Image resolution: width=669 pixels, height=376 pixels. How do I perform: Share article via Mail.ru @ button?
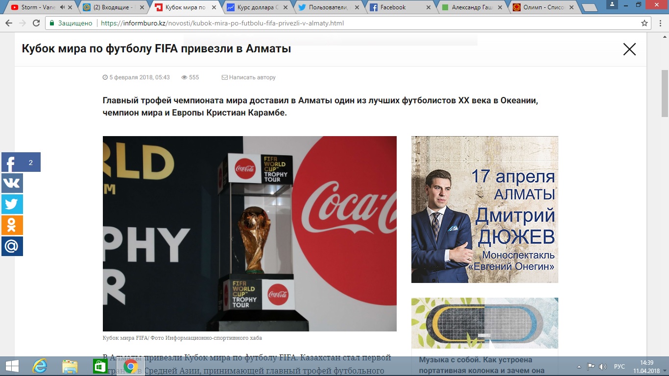pos(12,246)
